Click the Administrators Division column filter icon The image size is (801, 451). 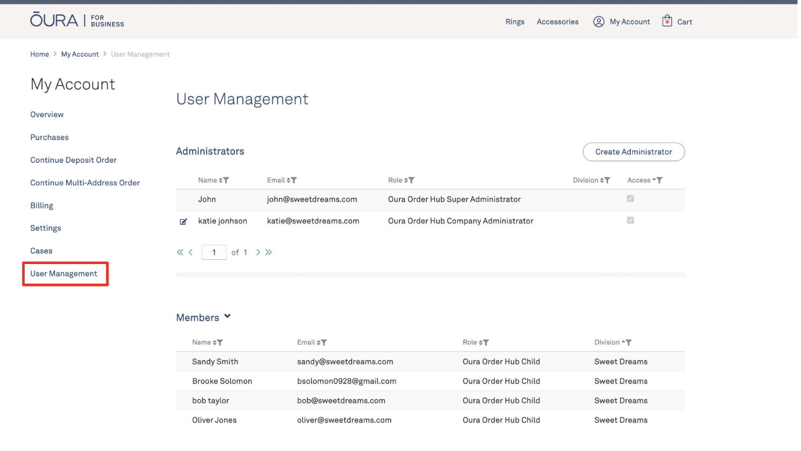click(x=607, y=181)
